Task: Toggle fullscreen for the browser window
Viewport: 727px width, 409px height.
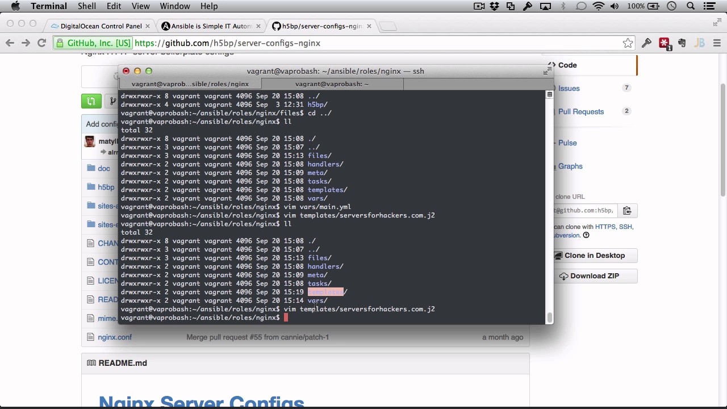Action: (x=717, y=23)
